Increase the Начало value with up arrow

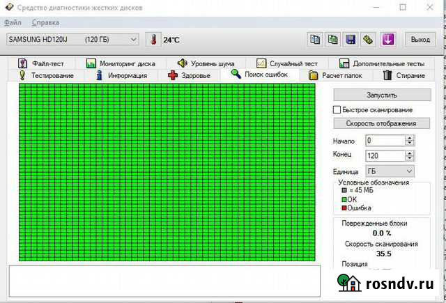[x=410, y=137]
